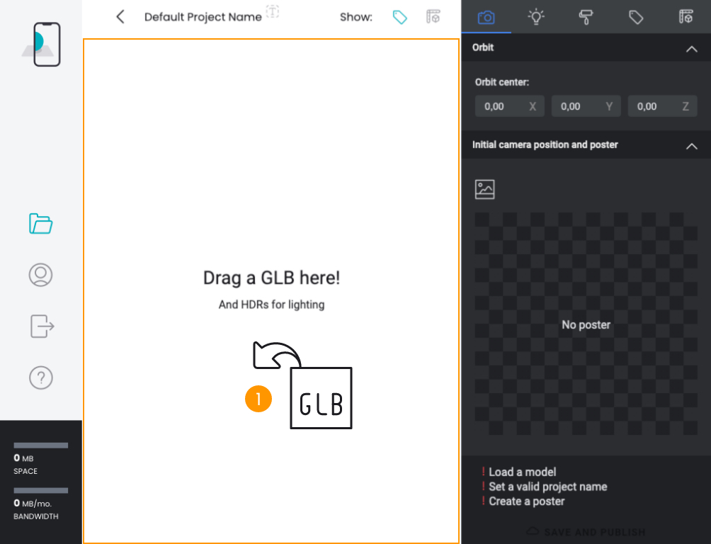The width and height of the screenshot is (711, 544).
Task: Collapse Initial camera position and poster section
Action: 692,146
